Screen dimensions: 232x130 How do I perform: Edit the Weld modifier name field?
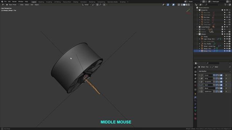[x=208, y=85]
